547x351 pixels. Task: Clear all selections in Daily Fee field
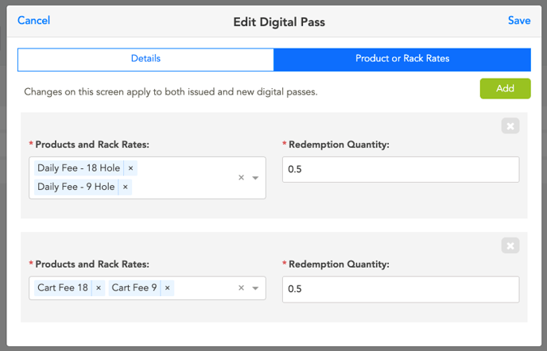pyautogui.click(x=241, y=178)
